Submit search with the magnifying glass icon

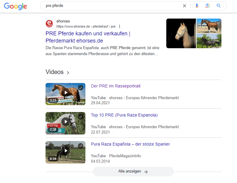tap(218, 6)
